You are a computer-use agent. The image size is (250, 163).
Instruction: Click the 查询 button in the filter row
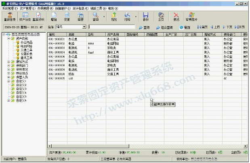pos(144,27)
